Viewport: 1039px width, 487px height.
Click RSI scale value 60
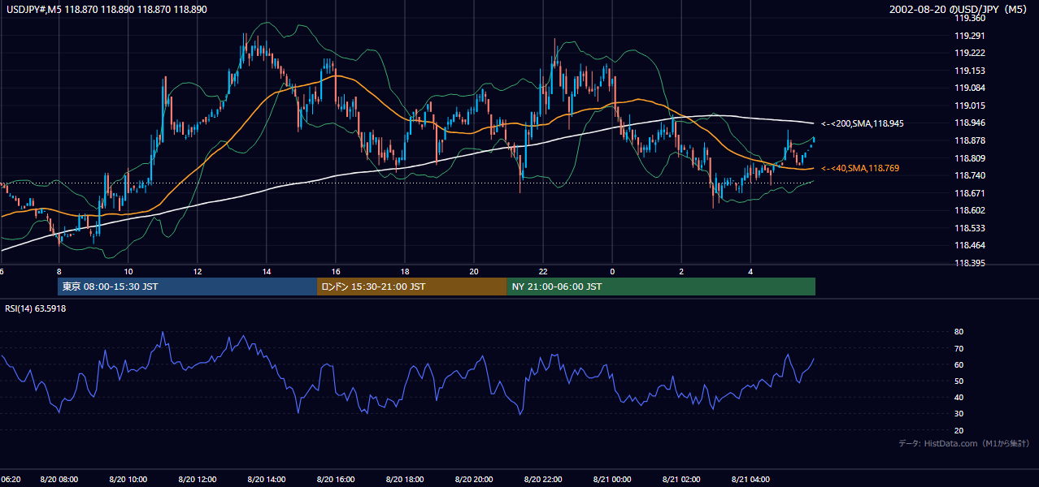[959, 364]
